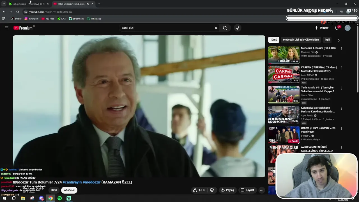Open the streamlabs bookmark
This screenshot has height=202, width=359.
click(x=76, y=19)
